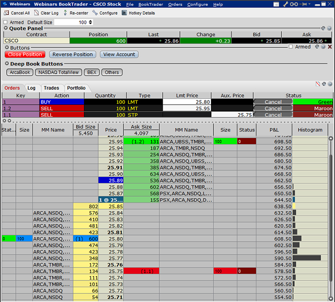Click the Histogram column header
The image size is (335, 302).
pyautogui.click(x=310, y=130)
